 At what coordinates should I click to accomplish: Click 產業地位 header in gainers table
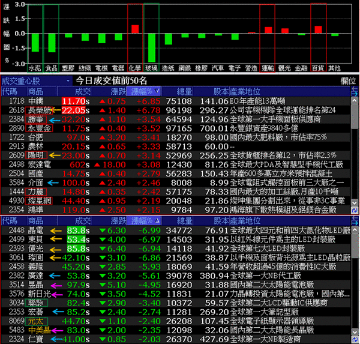(290, 91)
